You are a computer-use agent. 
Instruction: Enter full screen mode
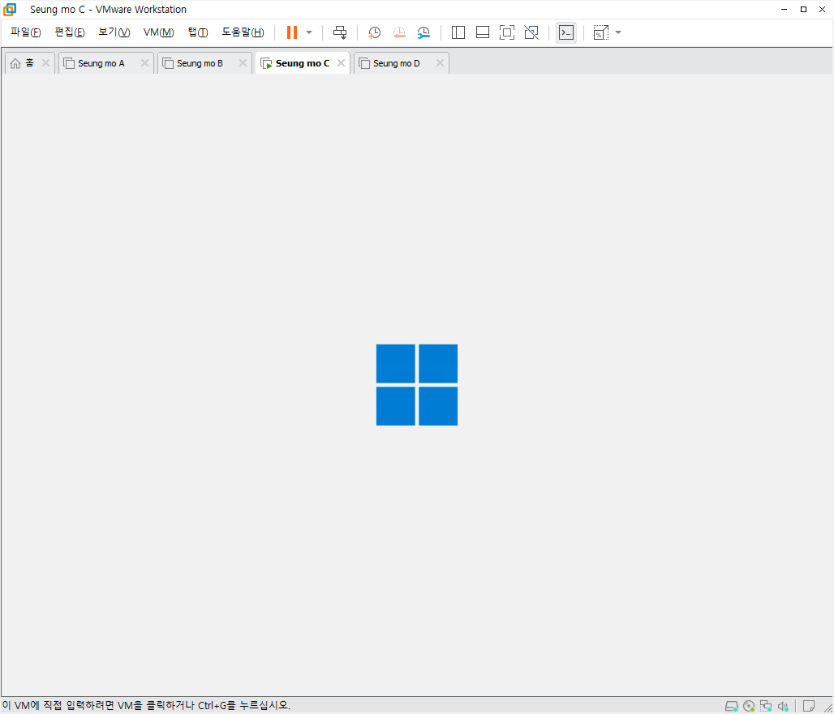tap(507, 32)
